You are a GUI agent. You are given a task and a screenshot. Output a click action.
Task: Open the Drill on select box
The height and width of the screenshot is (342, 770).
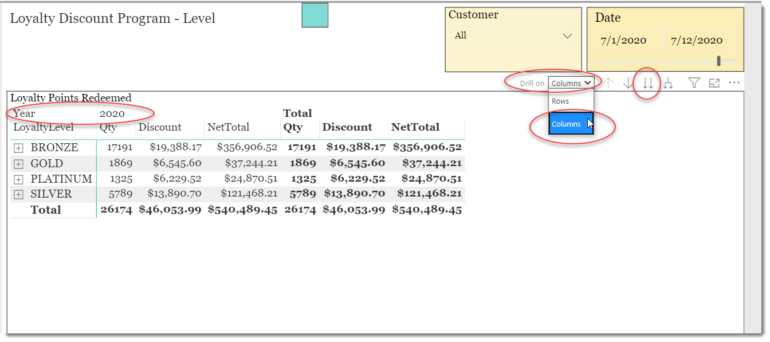point(571,83)
